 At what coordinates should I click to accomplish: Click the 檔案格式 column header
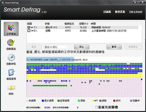coord(69,24)
